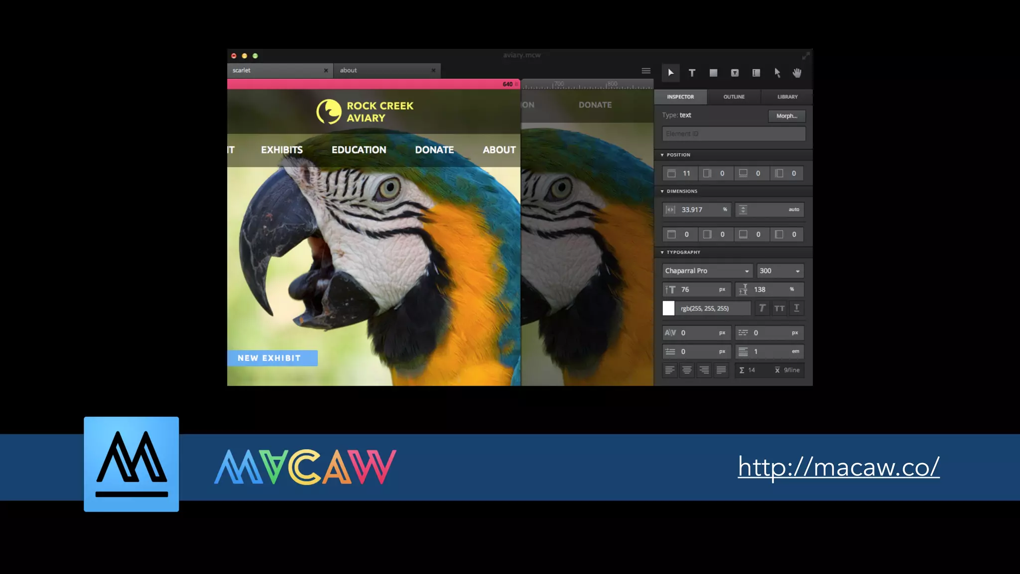
Task: Select the Button tool
Action: point(735,73)
